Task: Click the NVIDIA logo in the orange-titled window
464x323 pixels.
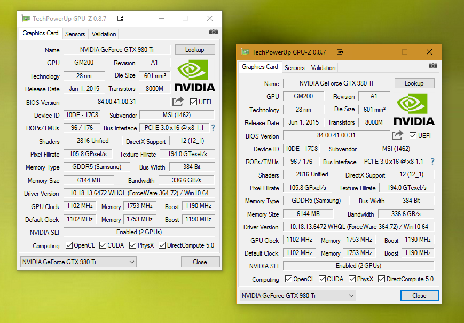Action: pos(414,109)
